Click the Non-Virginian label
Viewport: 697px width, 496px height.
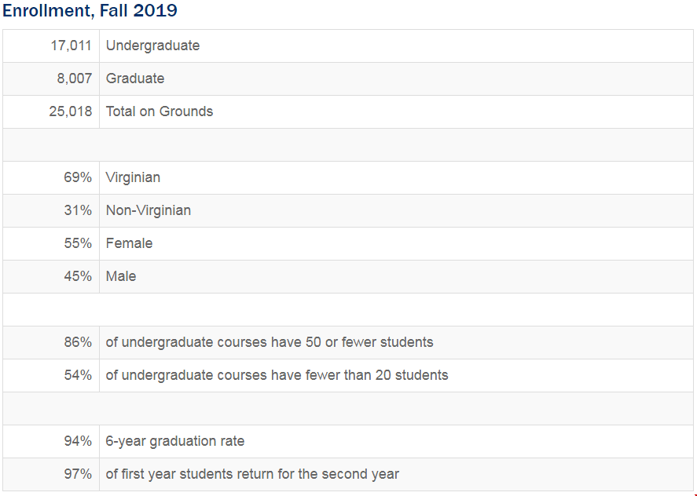coord(148,210)
